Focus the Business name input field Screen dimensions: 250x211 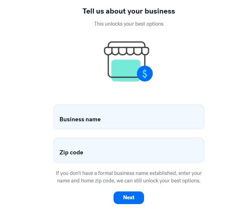(x=129, y=117)
